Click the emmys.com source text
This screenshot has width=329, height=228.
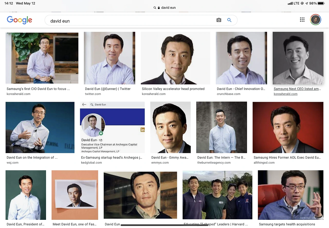(160, 163)
